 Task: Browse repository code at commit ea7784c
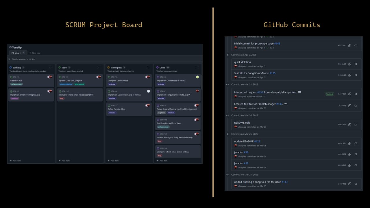tap(356, 45)
